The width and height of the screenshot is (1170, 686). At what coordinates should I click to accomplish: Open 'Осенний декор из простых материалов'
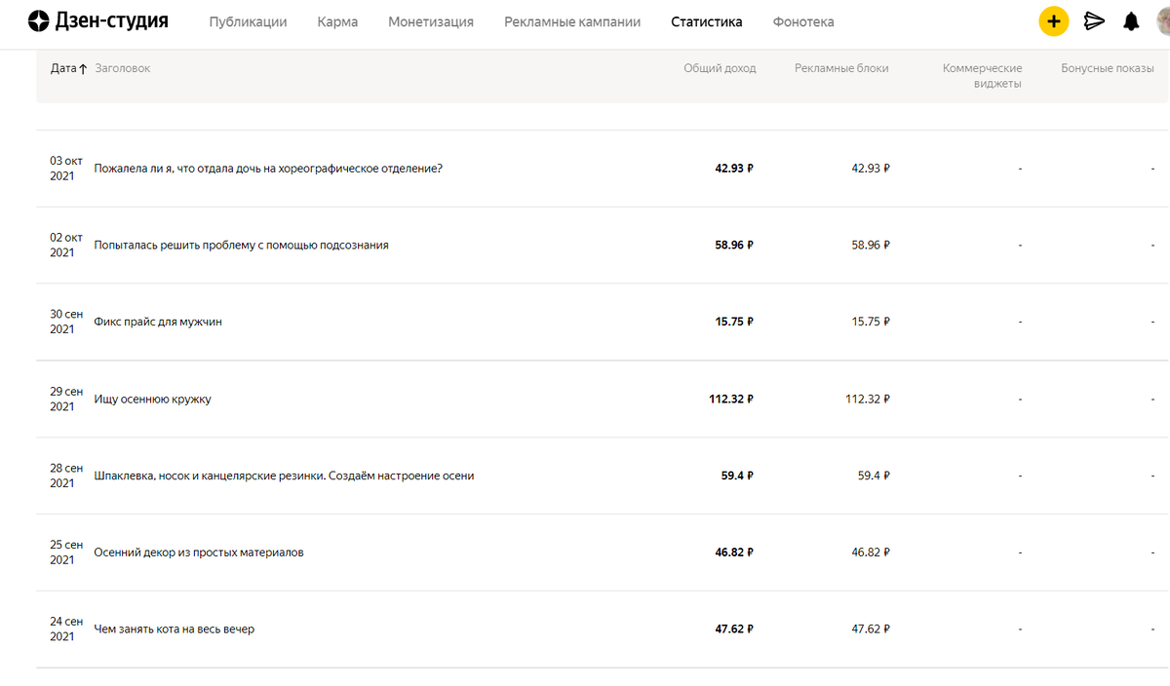coord(197,552)
